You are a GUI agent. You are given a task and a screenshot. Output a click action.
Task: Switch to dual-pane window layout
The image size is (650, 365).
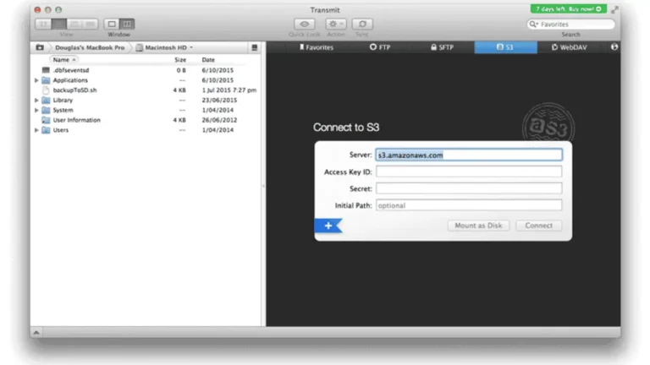tap(127, 24)
